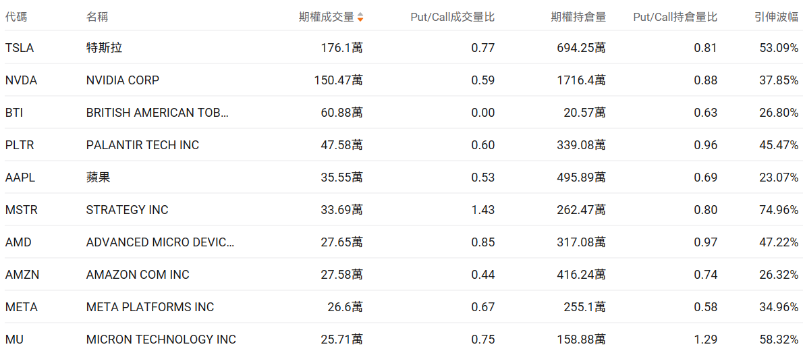Open the META PLATFORMS INC name
This screenshot has width=803, height=351.
150,307
